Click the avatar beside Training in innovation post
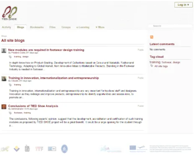The image size is (194, 156). click(4, 79)
